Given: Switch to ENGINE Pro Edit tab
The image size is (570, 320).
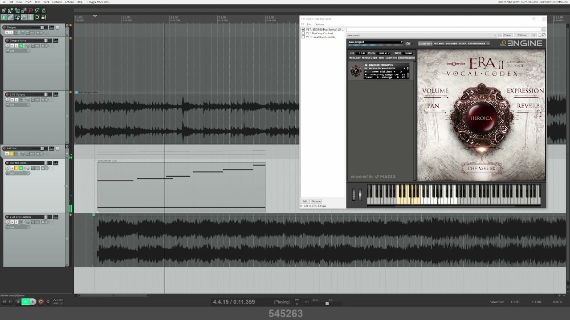Looking at the screenshot, I should [439, 44].
